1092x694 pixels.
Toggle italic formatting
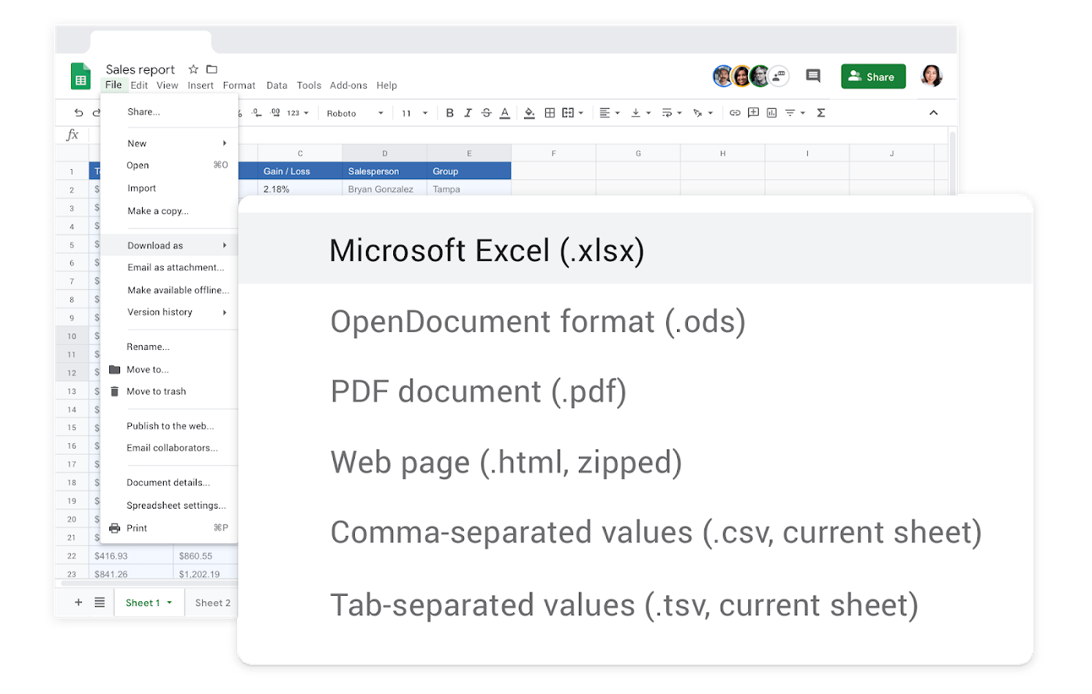[468, 113]
